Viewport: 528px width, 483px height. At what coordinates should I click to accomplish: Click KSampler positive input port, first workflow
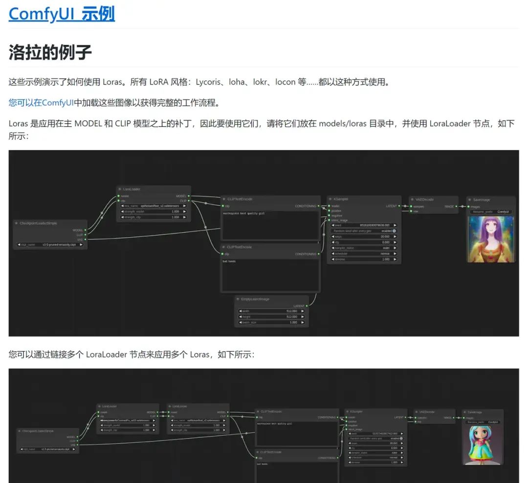pyautogui.click(x=329, y=211)
